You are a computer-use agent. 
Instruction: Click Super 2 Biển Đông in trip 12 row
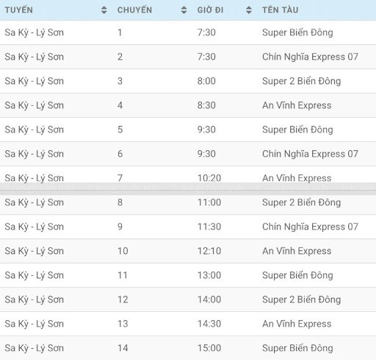click(301, 299)
